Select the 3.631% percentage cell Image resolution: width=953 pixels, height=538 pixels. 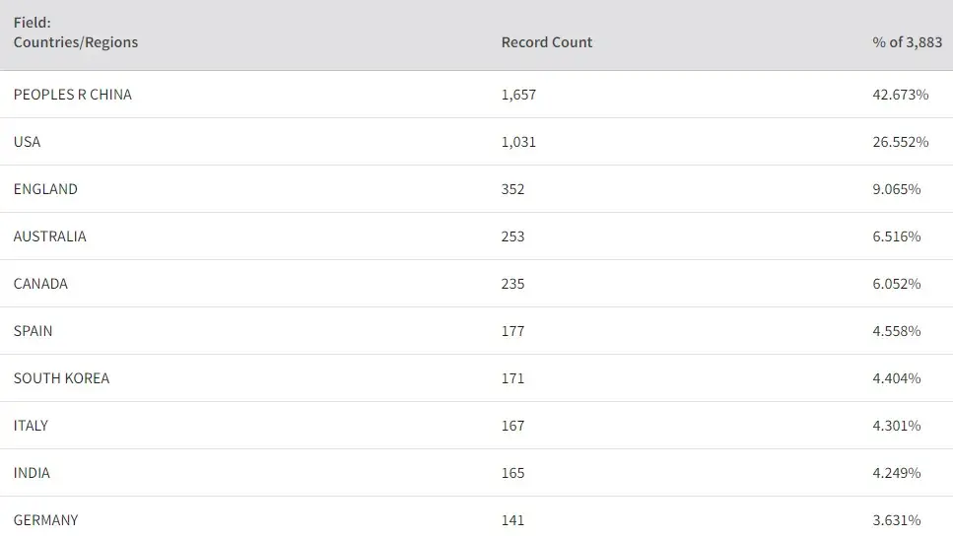point(897,520)
